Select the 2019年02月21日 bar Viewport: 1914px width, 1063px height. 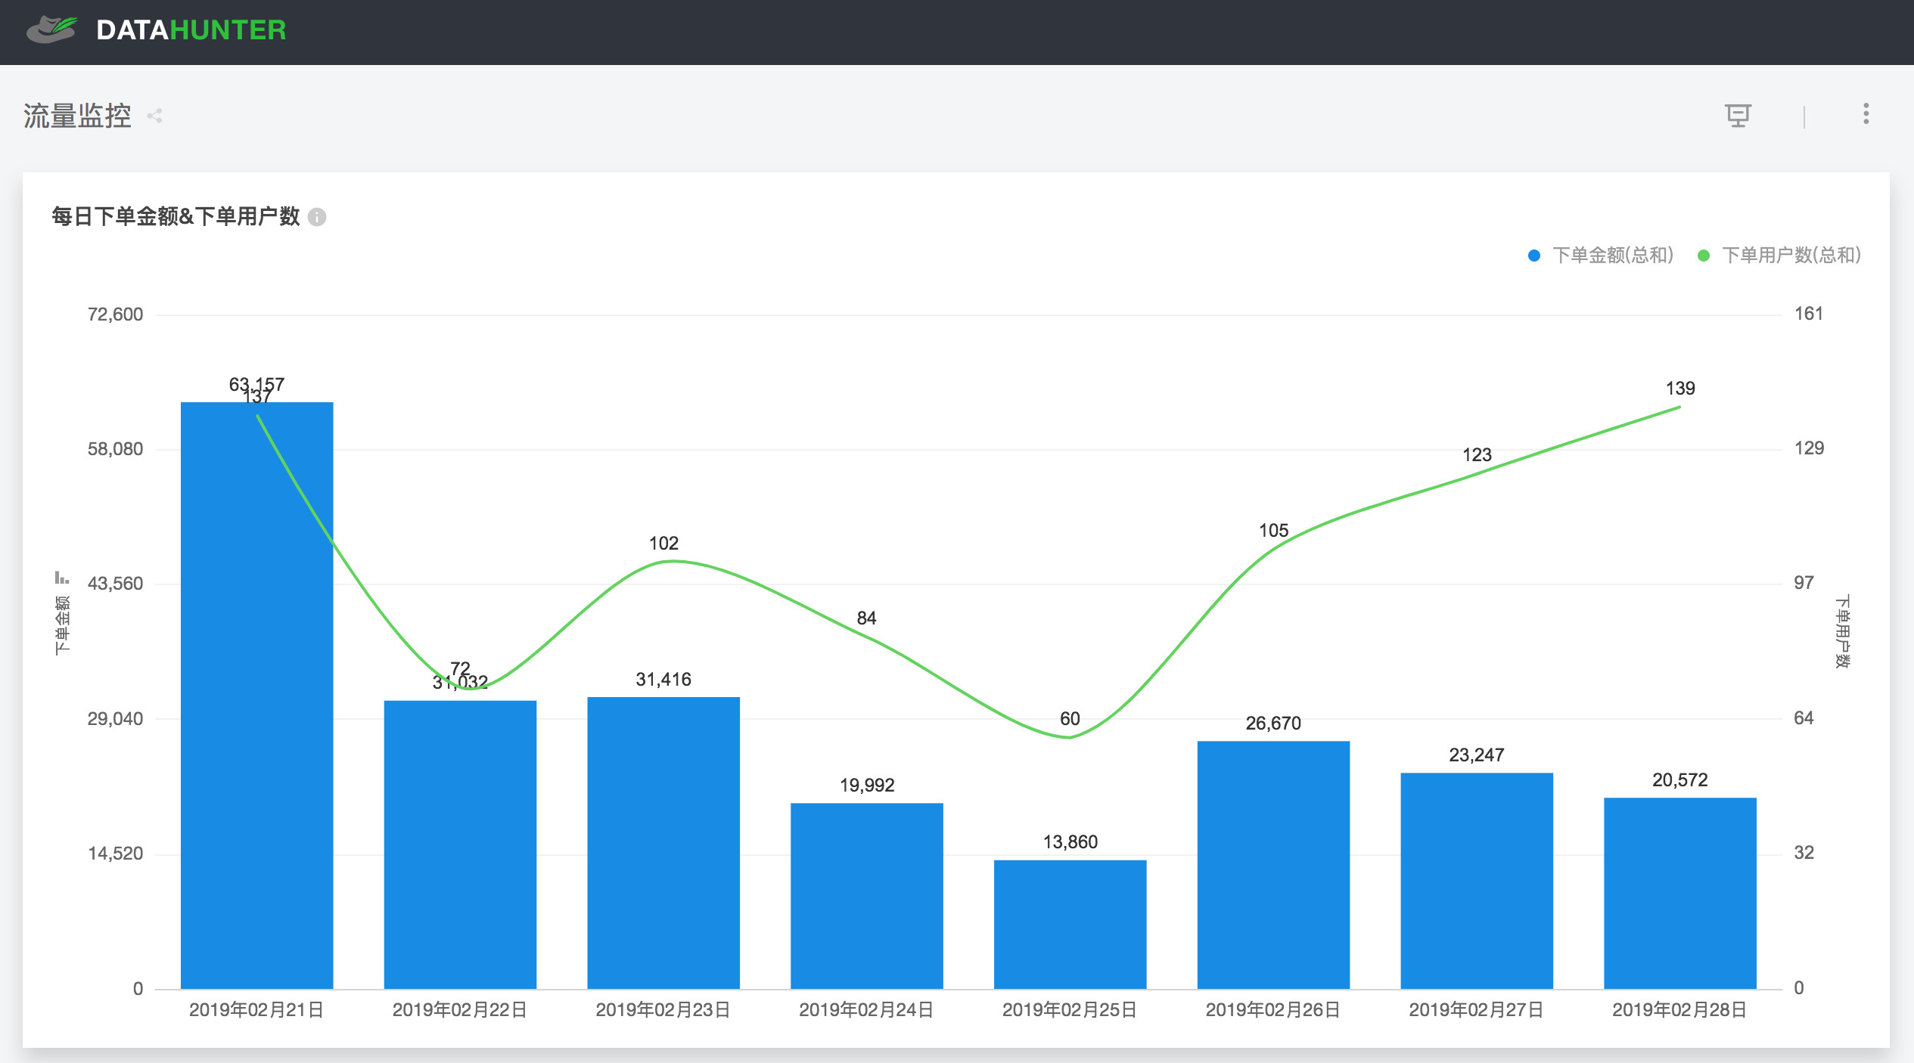tap(257, 696)
